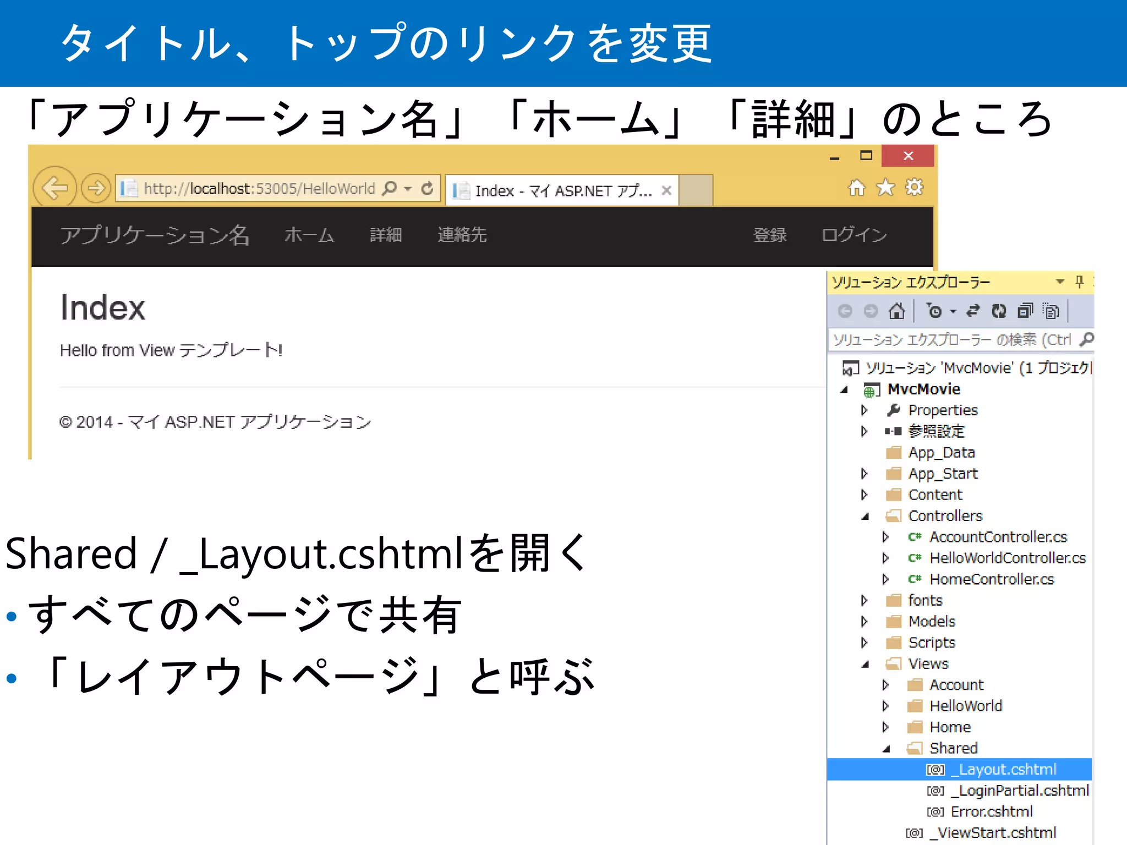Open the 詳細 navigation link
Viewport: 1127px width, 845px height.
(x=386, y=235)
